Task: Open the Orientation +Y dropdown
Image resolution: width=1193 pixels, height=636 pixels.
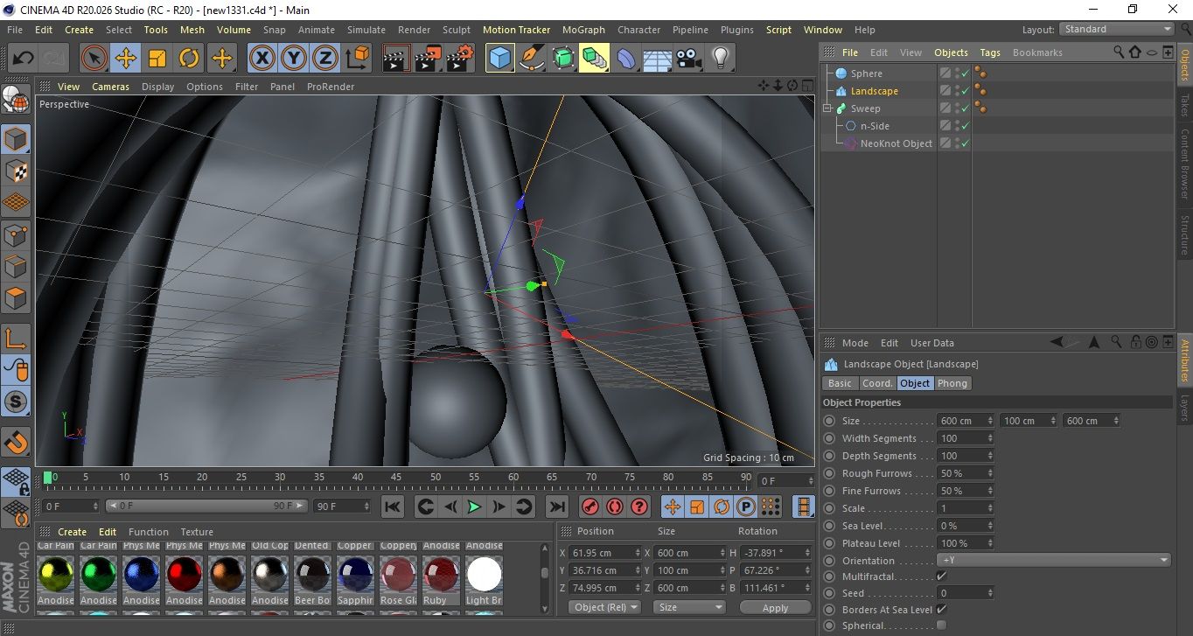Action: click(1054, 560)
